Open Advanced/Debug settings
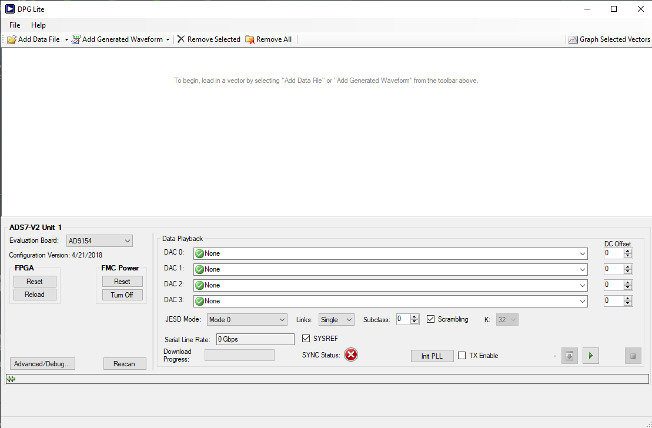652x428 pixels. click(x=42, y=364)
